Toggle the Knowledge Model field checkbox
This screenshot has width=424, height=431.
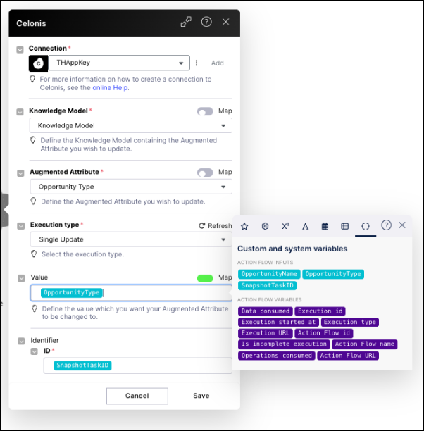point(20,112)
